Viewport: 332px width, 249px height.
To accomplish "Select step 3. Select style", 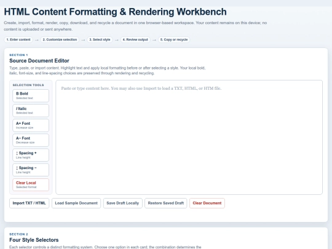I will coord(100,39).
